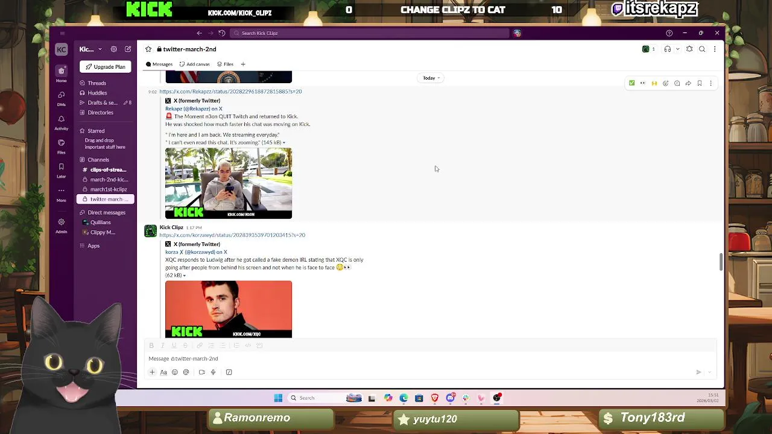Open the n3on Kick thumbnail image
Image resolution: width=772 pixels, height=434 pixels.
(x=229, y=183)
